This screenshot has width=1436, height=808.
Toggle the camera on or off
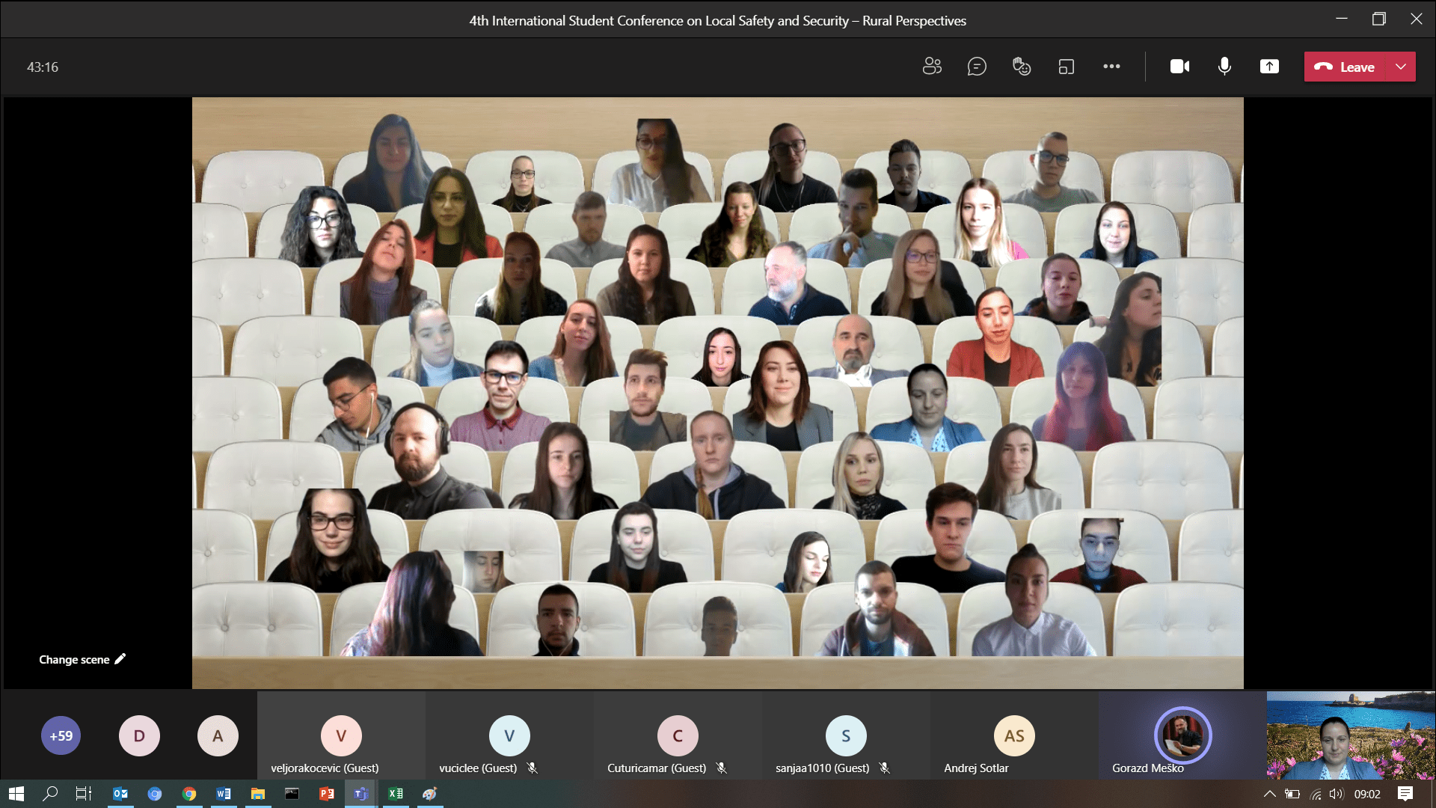pos(1179,67)
